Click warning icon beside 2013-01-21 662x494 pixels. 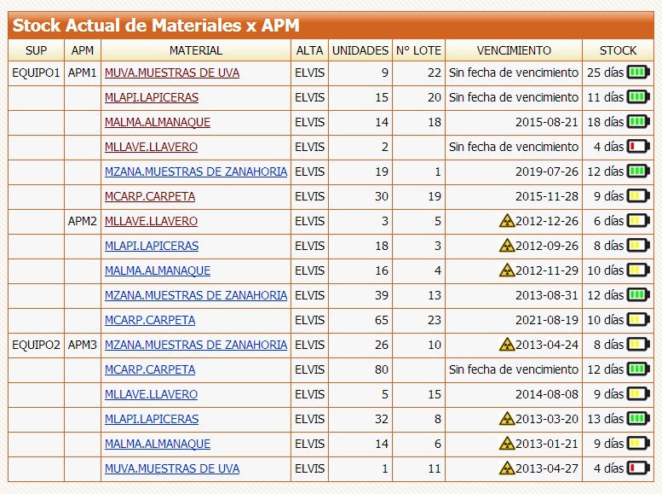507,444
